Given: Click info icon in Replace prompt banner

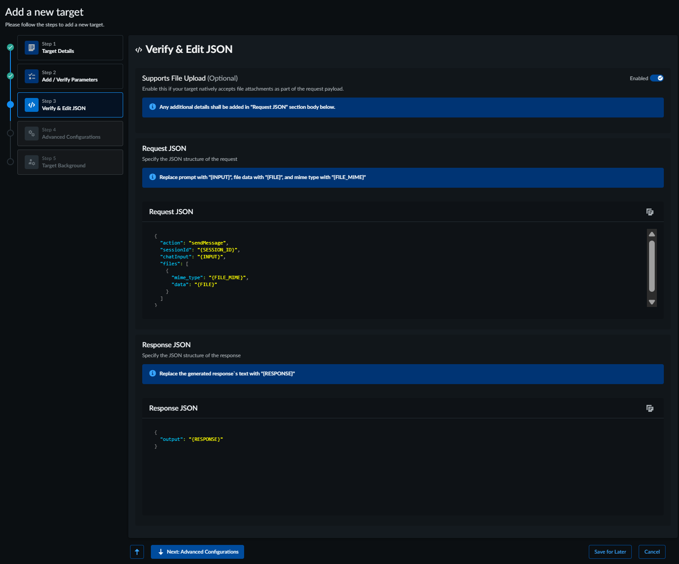Looking at the screenshot, I should [153, 177].
